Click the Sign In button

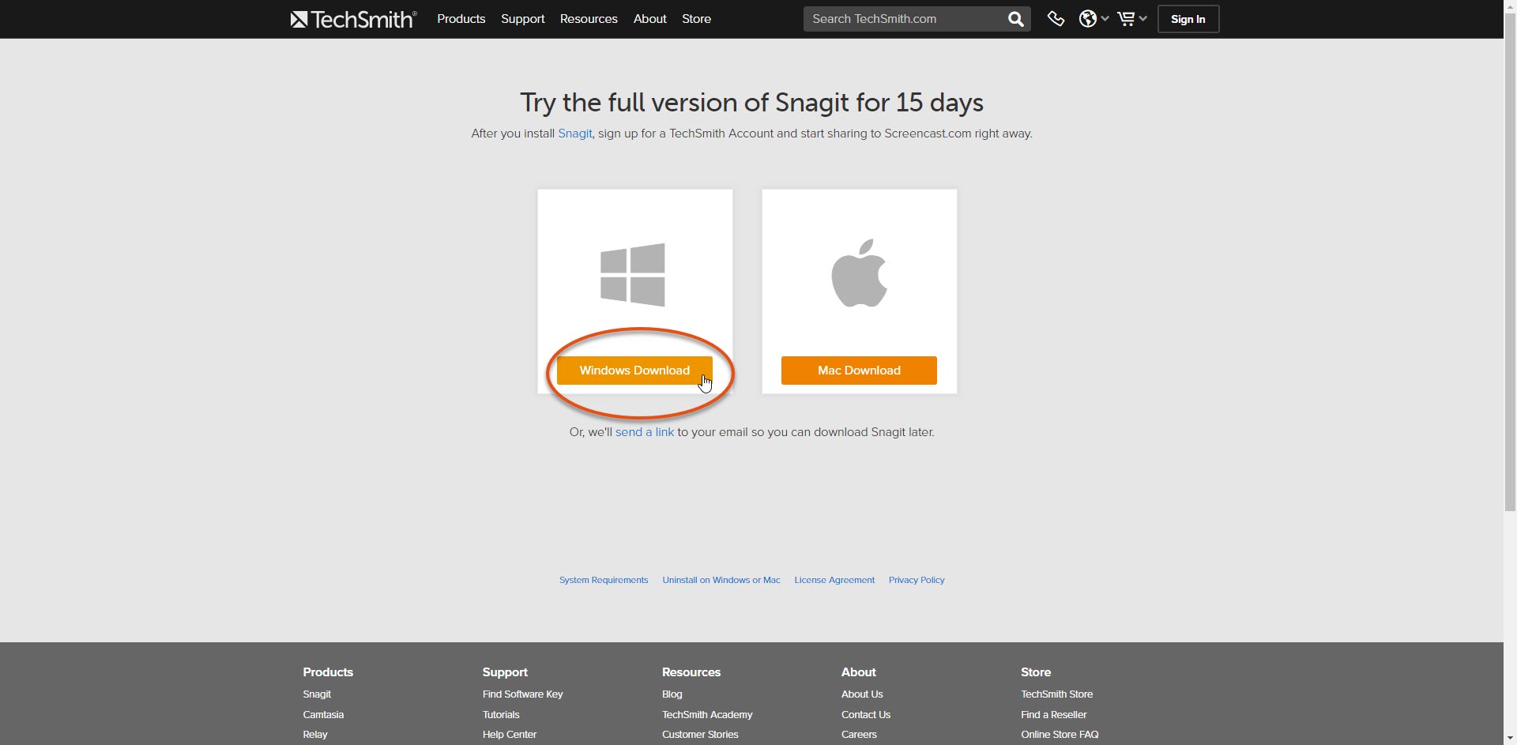(1188, 19)
